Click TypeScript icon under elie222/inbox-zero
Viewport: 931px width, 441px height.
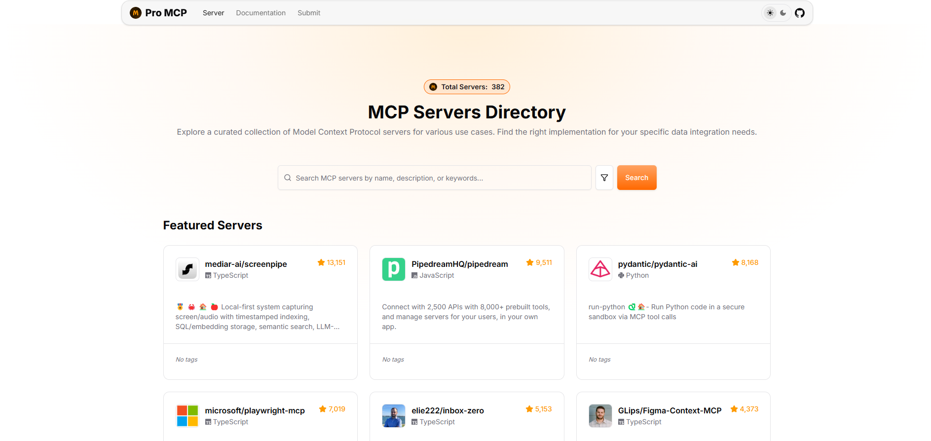[x=414, y=422]
